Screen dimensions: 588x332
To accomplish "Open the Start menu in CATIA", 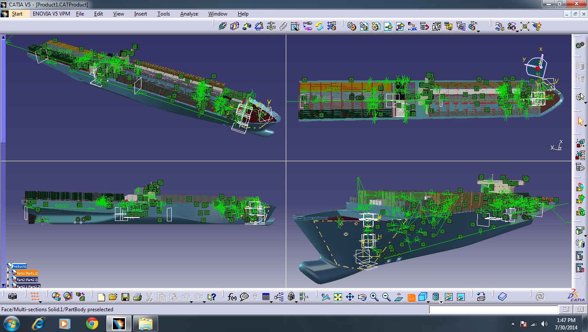I will (x=17, y=14).
